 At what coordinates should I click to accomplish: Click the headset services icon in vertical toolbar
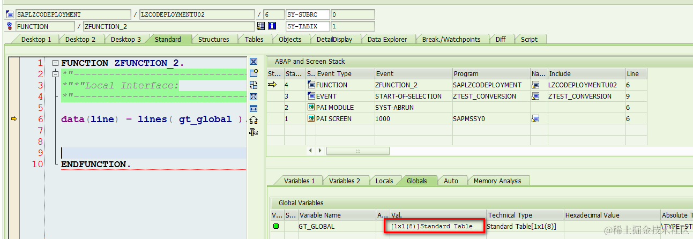(x=254, y=120)
